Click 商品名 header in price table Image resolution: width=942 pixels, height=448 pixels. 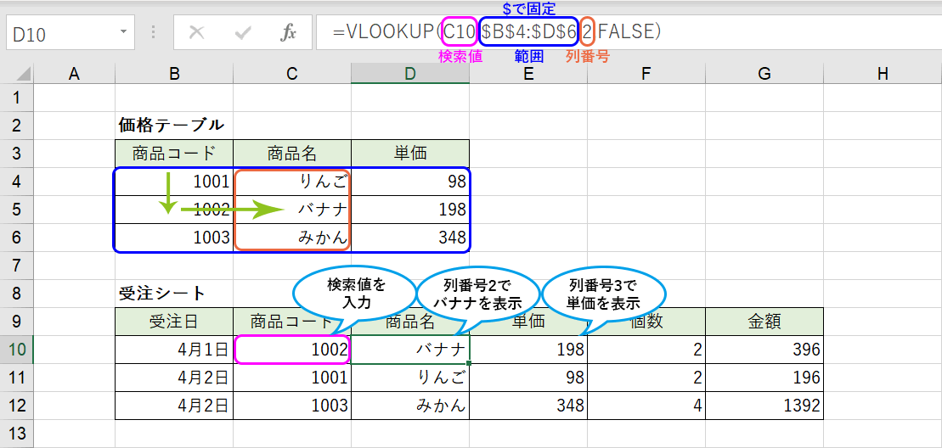coord(292,154)
